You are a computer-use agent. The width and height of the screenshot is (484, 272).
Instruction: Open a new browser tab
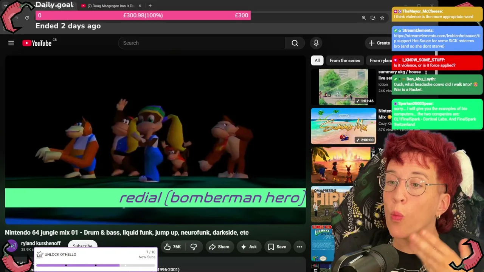click(150, 6)
